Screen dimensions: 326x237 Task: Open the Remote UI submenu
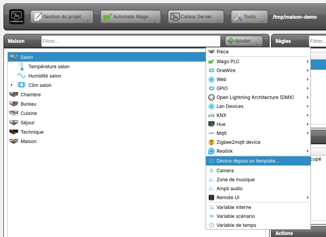pos(258,198)
